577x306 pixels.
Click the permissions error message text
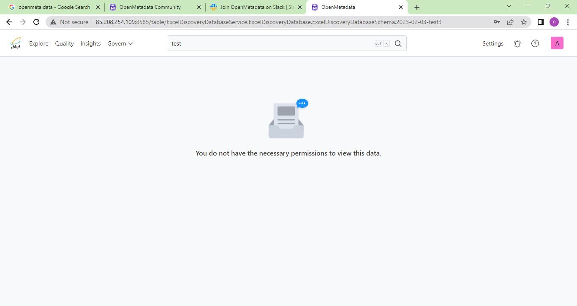288,153
